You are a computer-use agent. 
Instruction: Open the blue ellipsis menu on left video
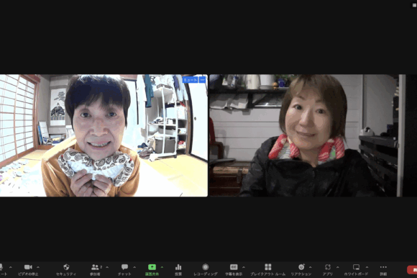coord(202,80)
